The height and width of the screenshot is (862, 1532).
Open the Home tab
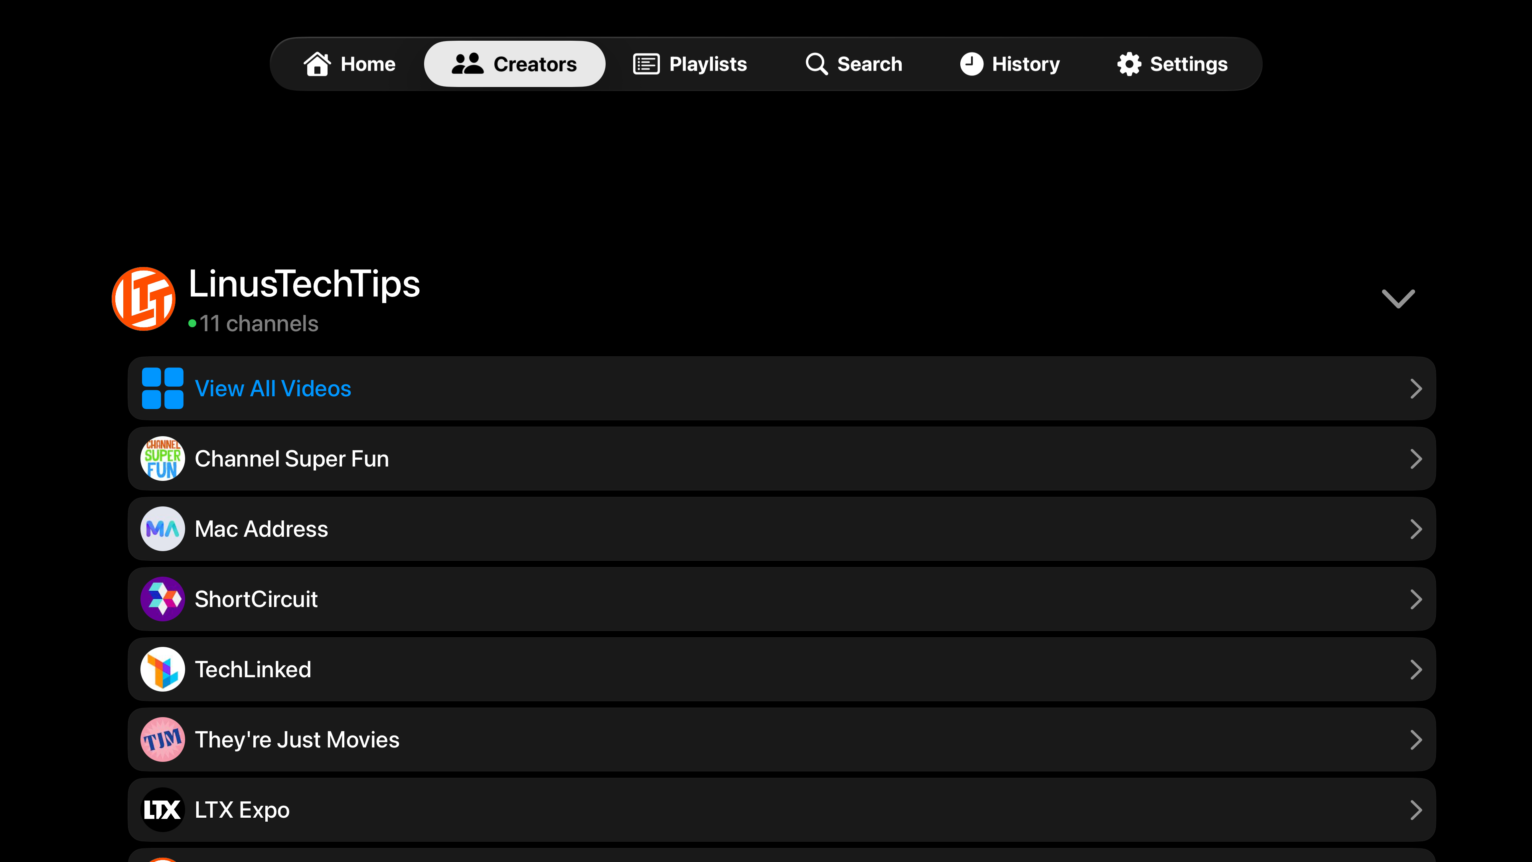click(x=350, y=64)
